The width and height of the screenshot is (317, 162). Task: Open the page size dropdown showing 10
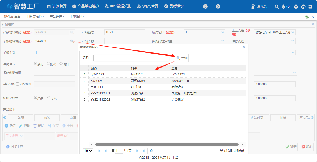pyautogui.click(x=88, y=151)
